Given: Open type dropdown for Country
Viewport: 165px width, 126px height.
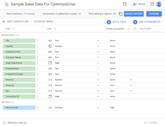Looking at the screenshot, I should click(98, 46).
